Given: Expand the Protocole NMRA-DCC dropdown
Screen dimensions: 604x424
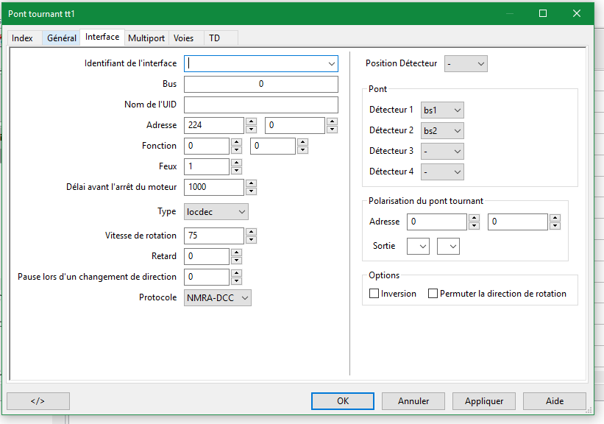Looking at the screenshot, I should (217, 297).
